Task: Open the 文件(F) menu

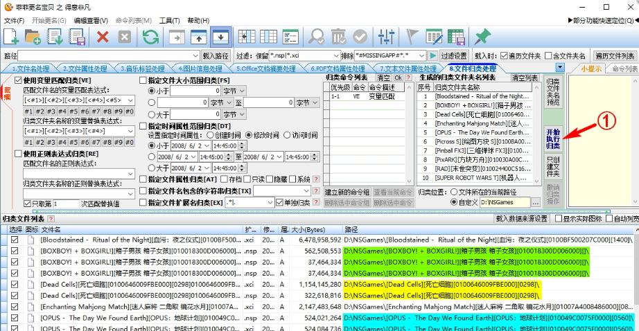Action: pyautogui.click(x=15, y=21)
